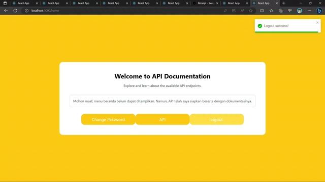This screenshot has width=325, height=182.
Task: Select the active React App tab
Action: click(x=265, y=3)
